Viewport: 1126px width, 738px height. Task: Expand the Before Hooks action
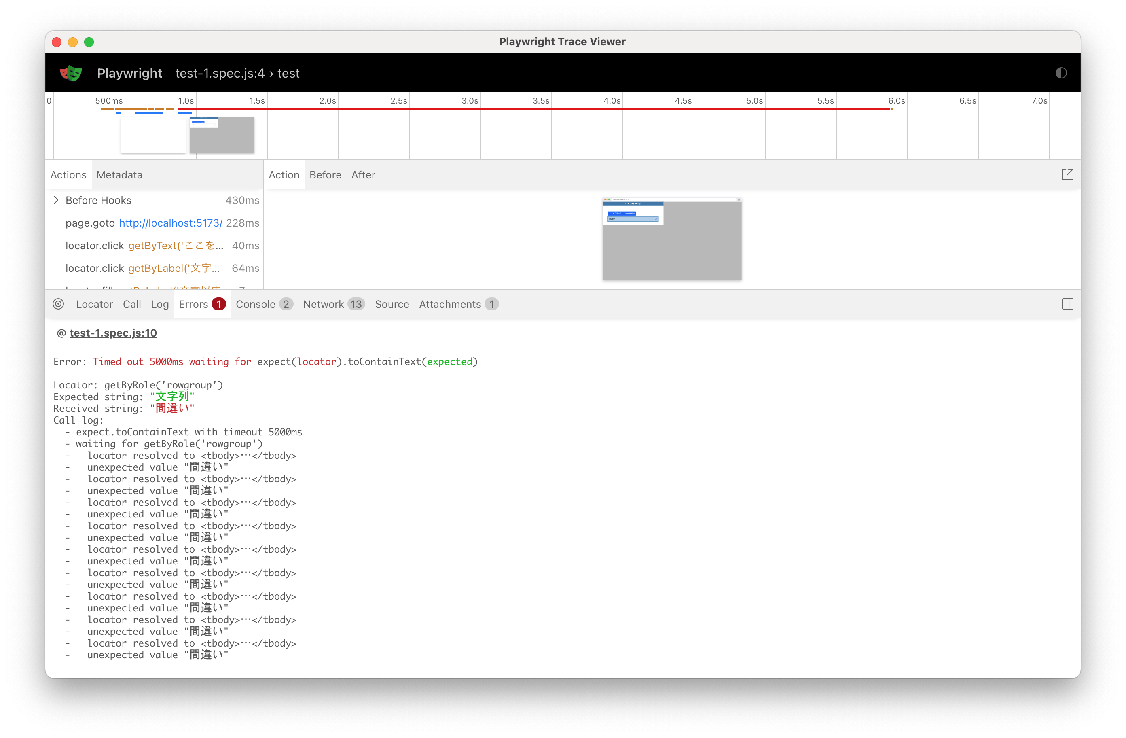(56, 200)
